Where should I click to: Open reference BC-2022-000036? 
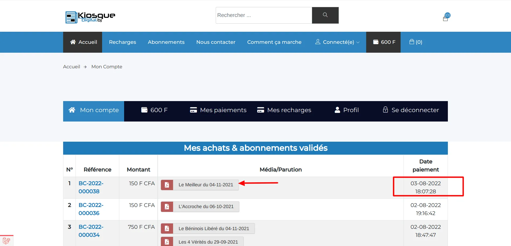(x=91, y=209)
